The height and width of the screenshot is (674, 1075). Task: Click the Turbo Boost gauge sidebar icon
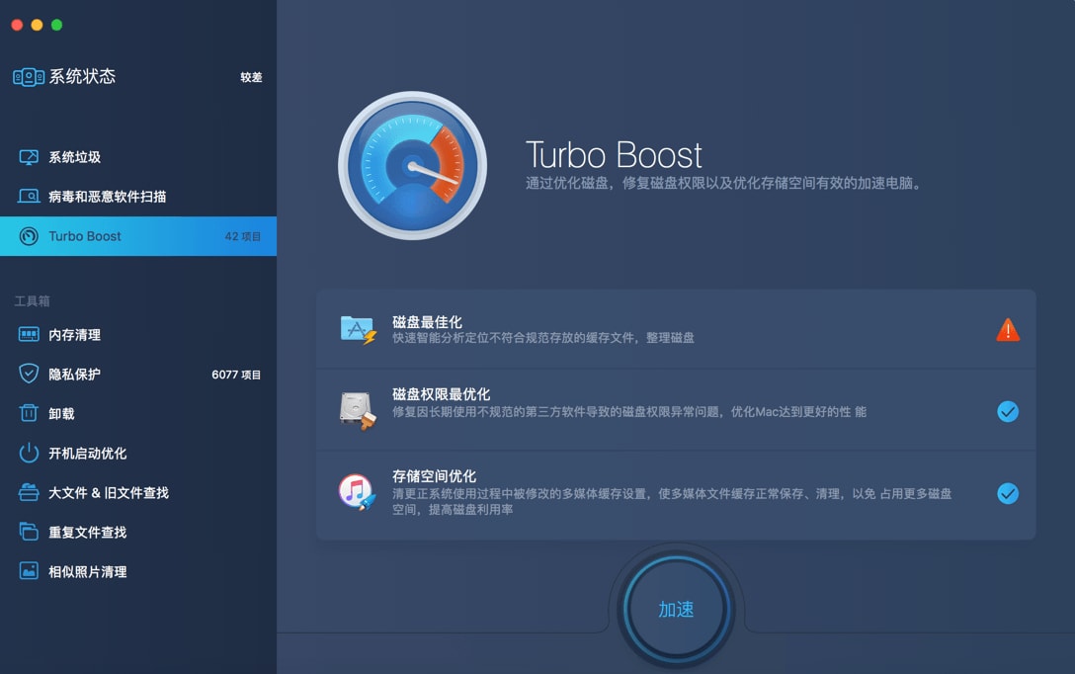29,236
